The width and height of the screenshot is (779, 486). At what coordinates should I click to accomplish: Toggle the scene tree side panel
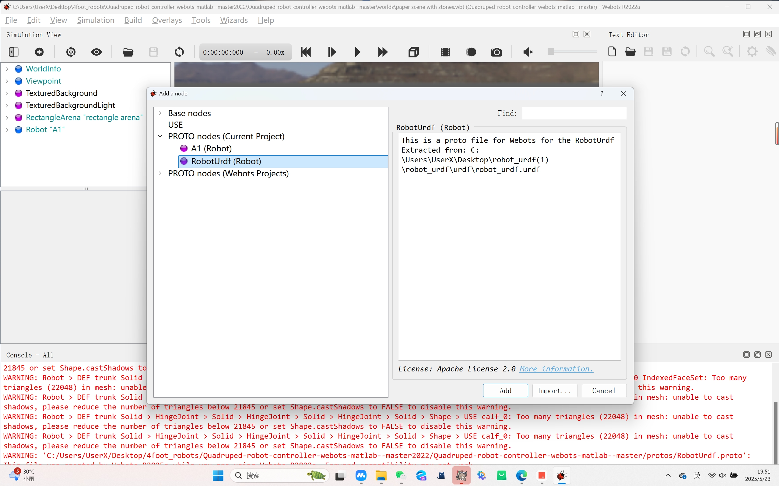click(13, 52)
